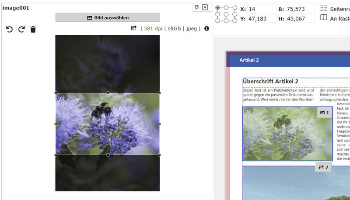
Task: Click the image001 panel title
Action: point(16,8)
